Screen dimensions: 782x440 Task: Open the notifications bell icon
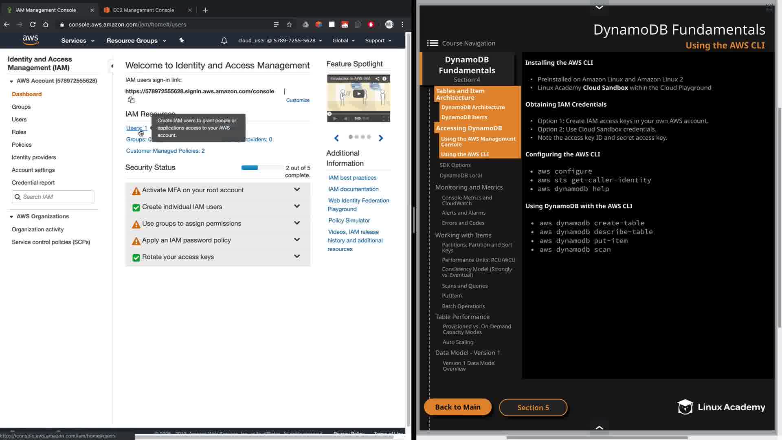[224, 41]
